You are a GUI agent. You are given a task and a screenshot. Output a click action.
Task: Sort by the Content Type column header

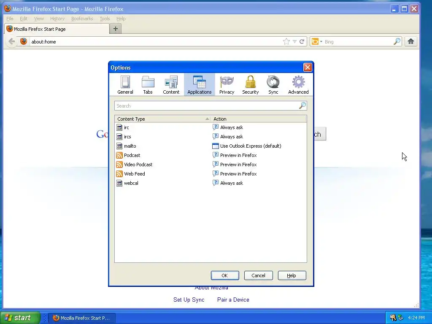pos(162,119)
